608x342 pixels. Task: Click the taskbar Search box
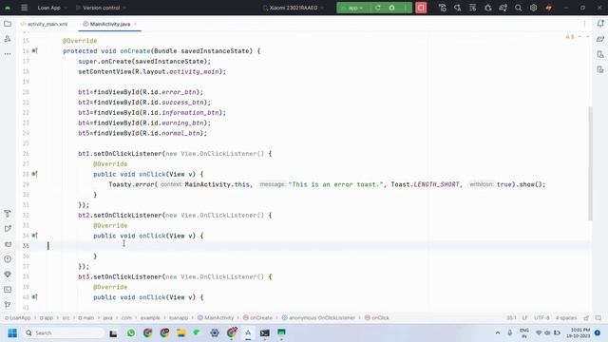63,333
